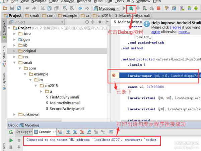
Task: Expand the res folder
Action: (x=14, y=57)
